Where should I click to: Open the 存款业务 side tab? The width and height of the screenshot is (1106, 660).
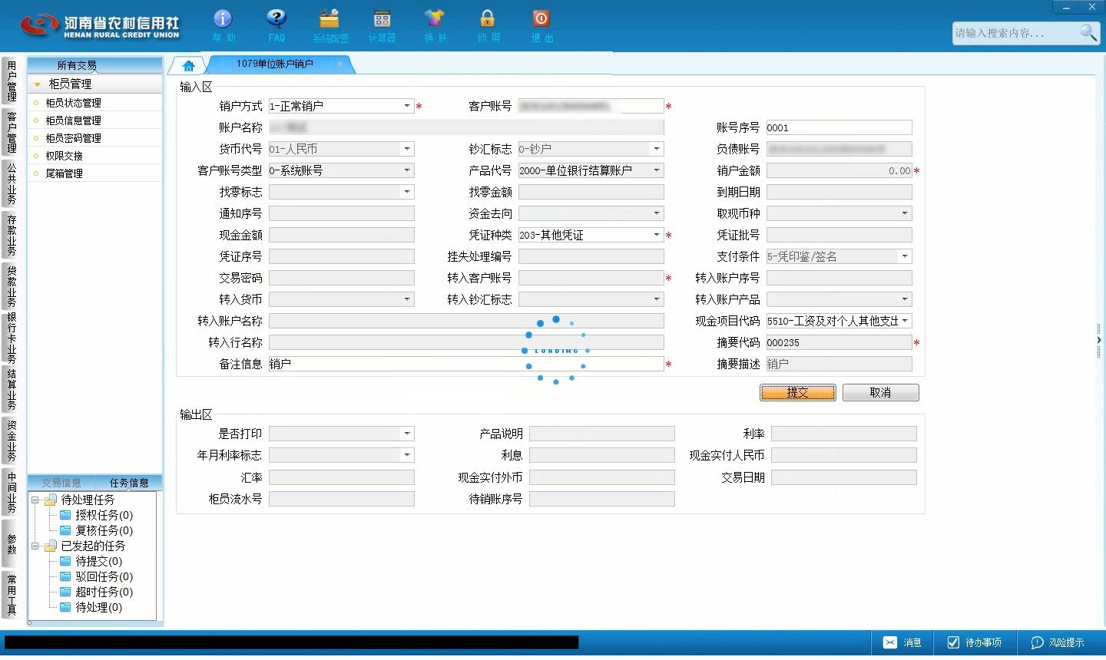tap(12, 235)
